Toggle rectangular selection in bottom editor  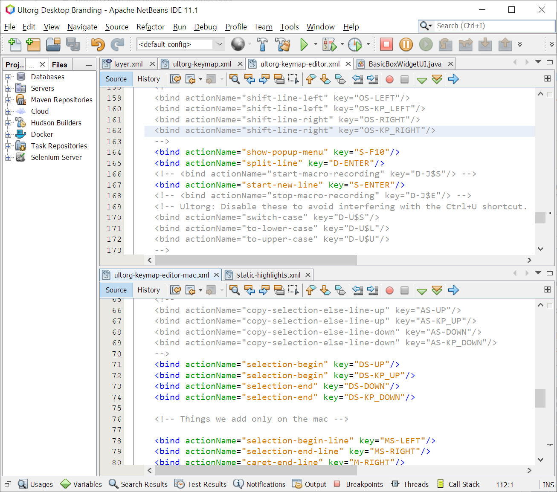(293, 290)
